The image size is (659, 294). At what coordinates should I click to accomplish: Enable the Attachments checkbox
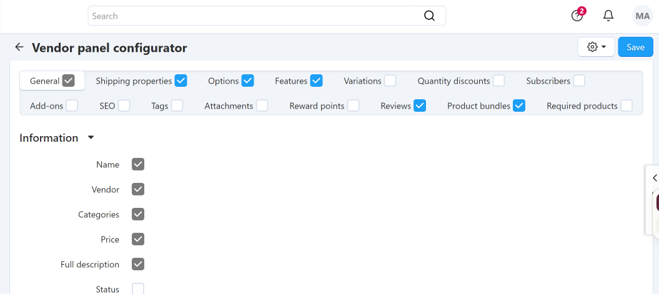pyautogui.click(x=262, y=105)
